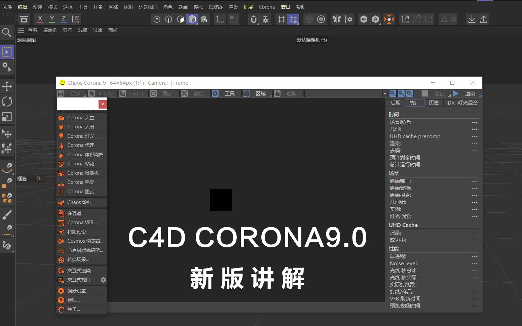This screenshot has width=522, height=326.
Task: Open viewport 显示 menu
Action: click(x=68, y=30)
